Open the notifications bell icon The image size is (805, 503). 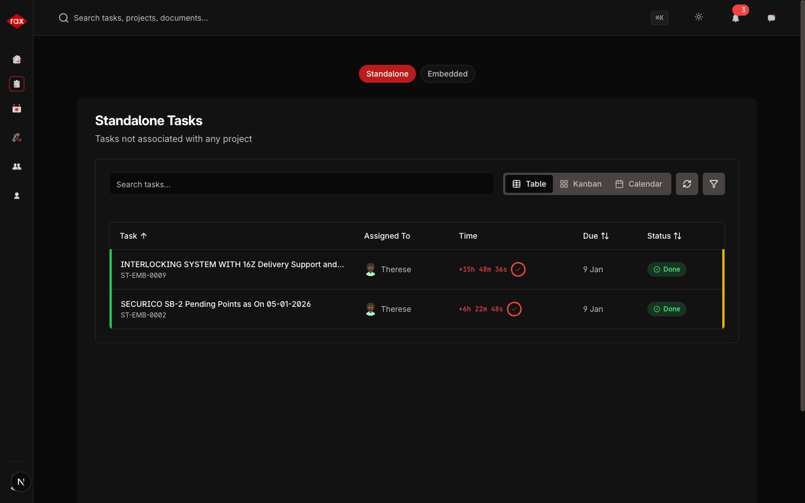click(x=736, y=18)
